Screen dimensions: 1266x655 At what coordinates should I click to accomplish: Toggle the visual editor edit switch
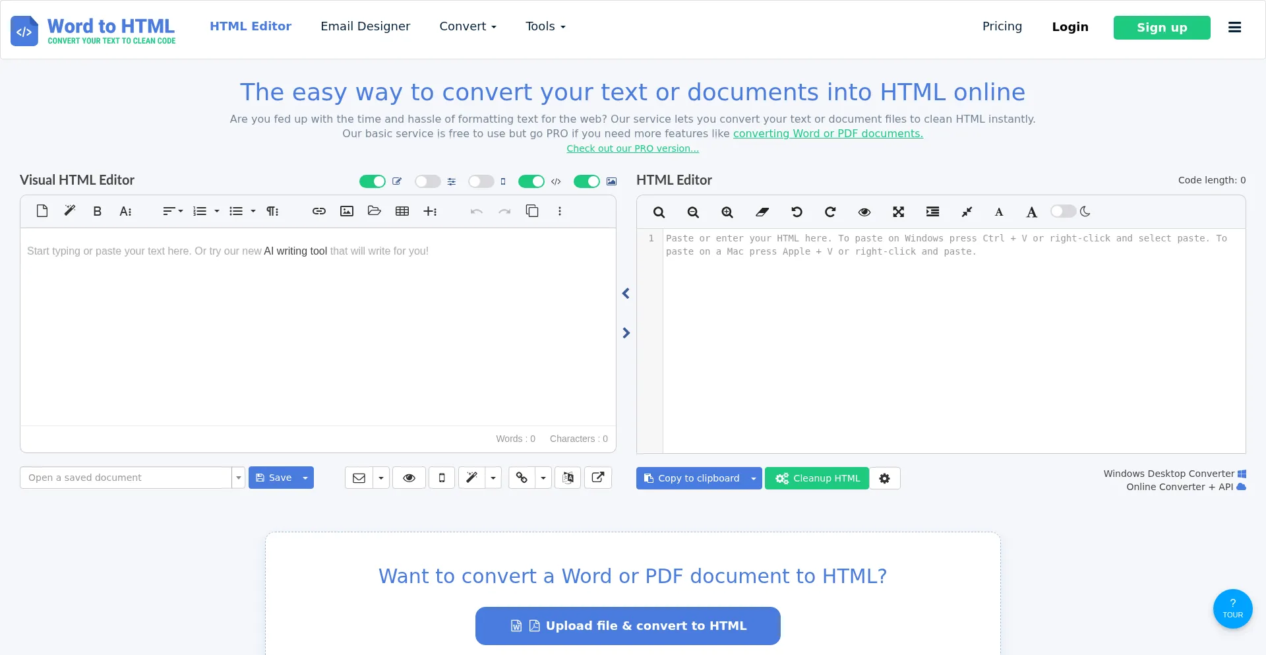click(373, 181)
